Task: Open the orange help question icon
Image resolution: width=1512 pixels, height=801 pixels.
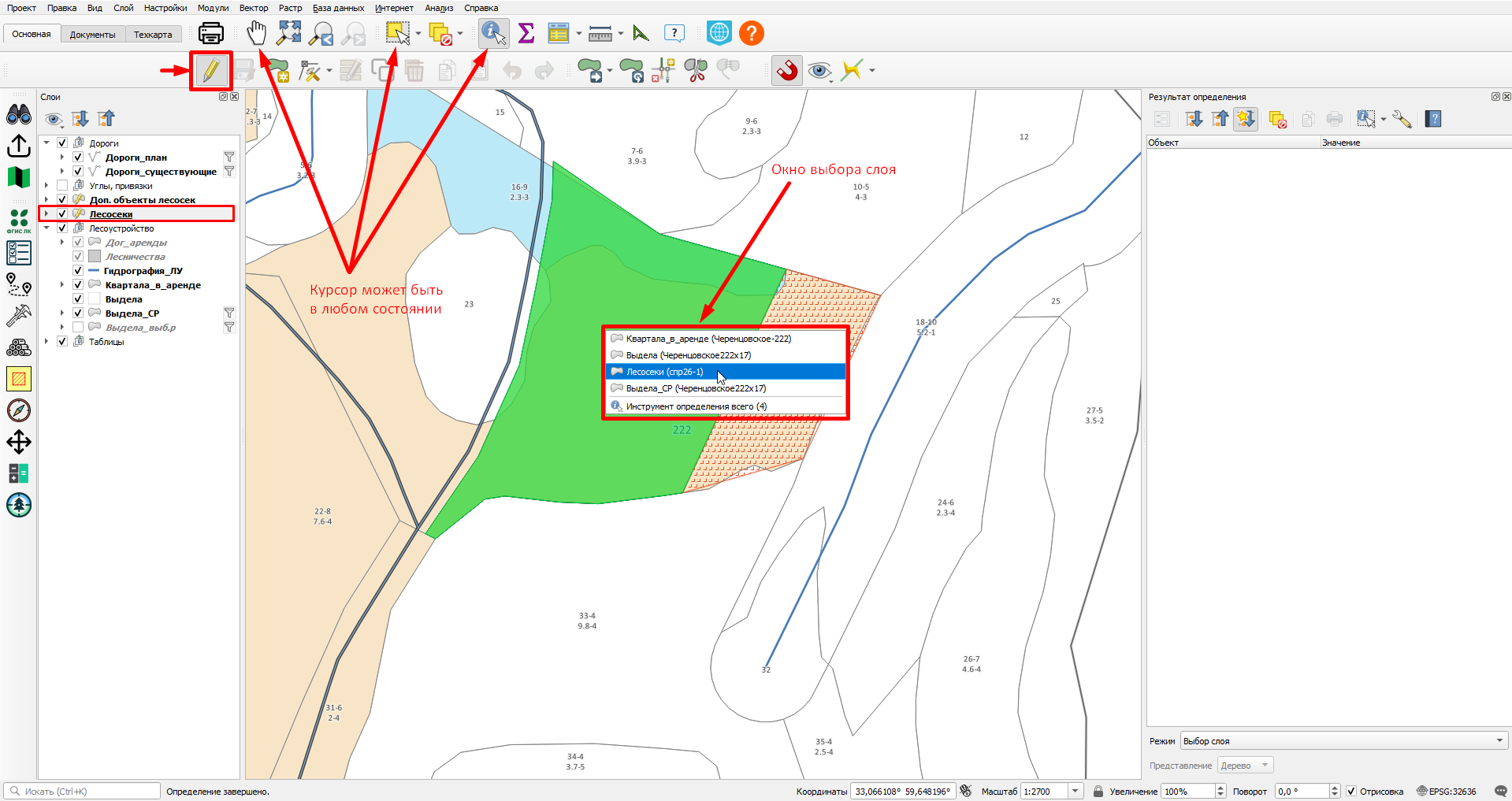Action: coord(752,33)
